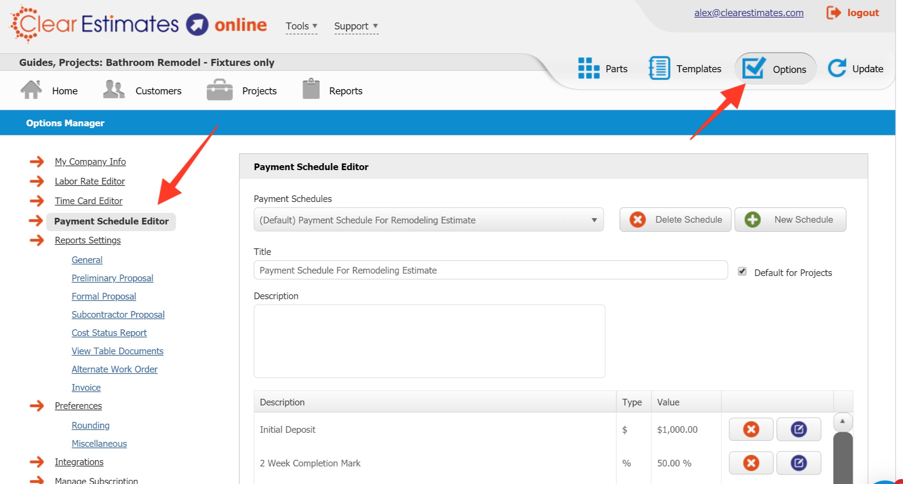Open Customers via the people icon
Viewport: 903px width, 484px height.
113,89
